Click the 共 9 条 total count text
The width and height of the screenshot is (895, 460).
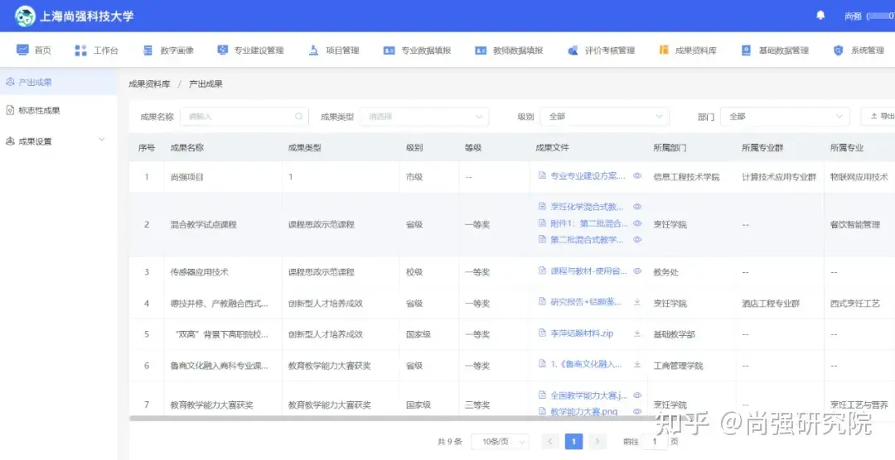click(449, 442)
